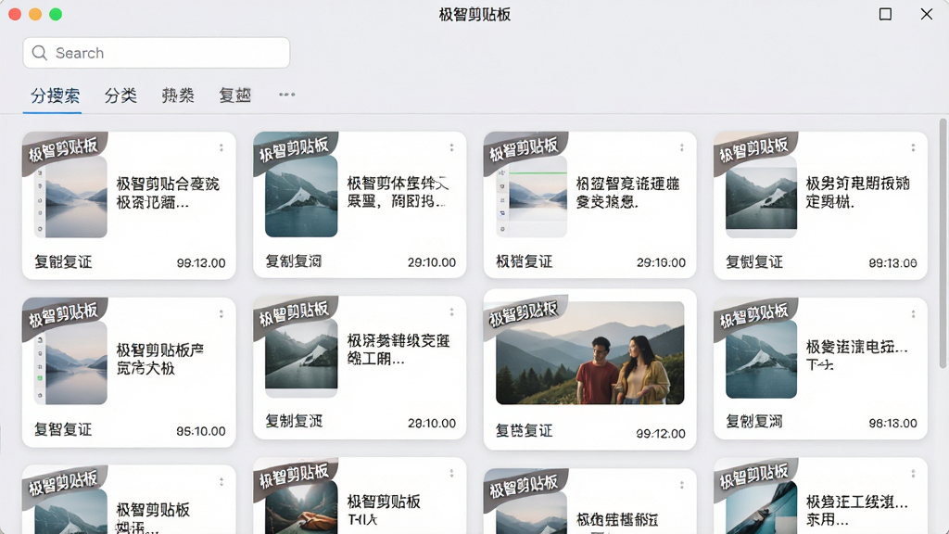Select the mountain thumbnail on the 29:10.00 card
The height and width of the screenshot is (534, 949).
[301, 197]
